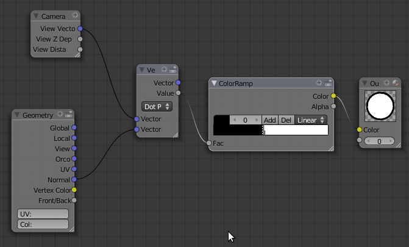Click the Col: input field

pos(43,224)
